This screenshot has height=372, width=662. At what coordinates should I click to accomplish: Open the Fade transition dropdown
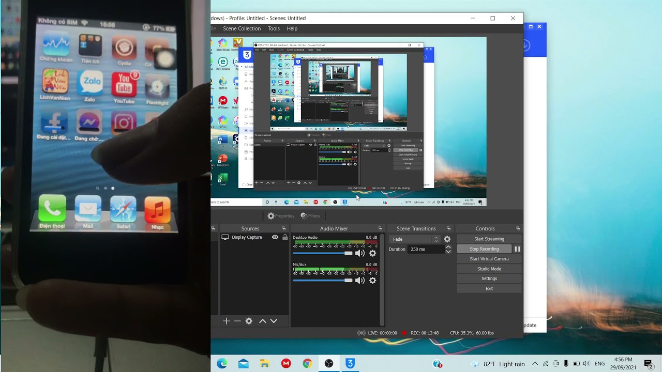[x=416, y=239]
